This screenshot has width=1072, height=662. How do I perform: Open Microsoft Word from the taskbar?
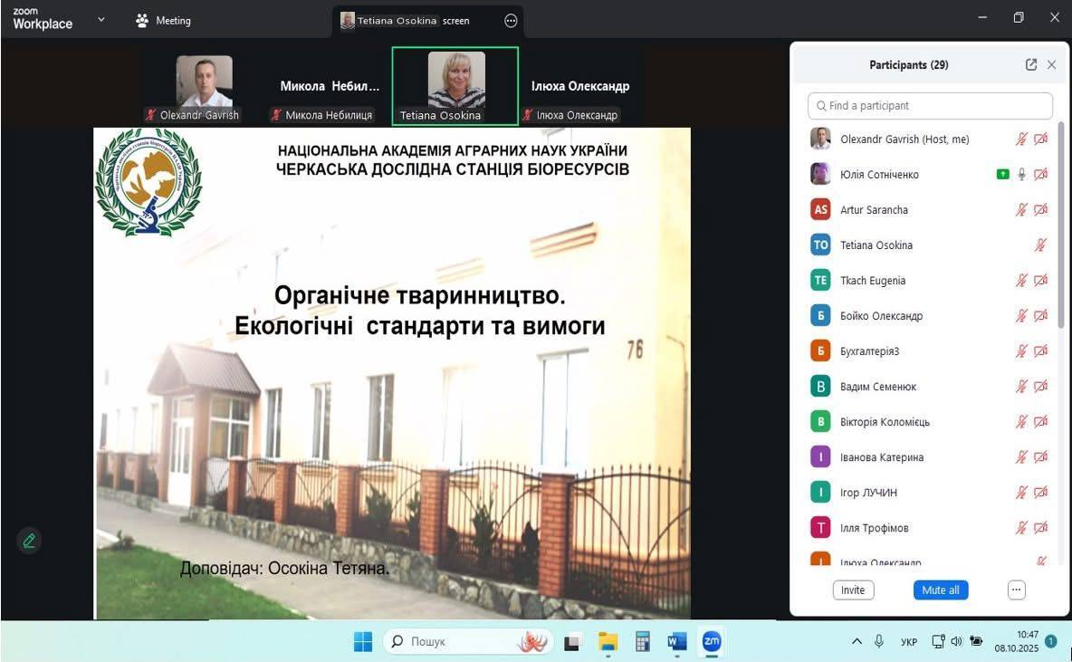click(x=676, y=642)
